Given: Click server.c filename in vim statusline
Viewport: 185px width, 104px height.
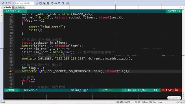Looking at the screenshot, I should pyautogui.click(x=30, y=90).
